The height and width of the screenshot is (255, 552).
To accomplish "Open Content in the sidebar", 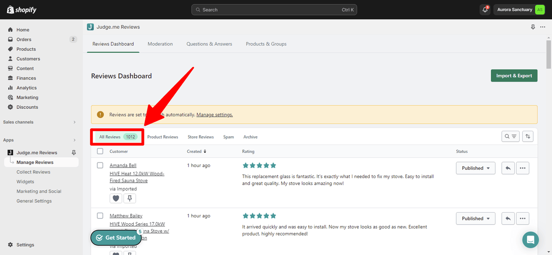I will point(25,69).
